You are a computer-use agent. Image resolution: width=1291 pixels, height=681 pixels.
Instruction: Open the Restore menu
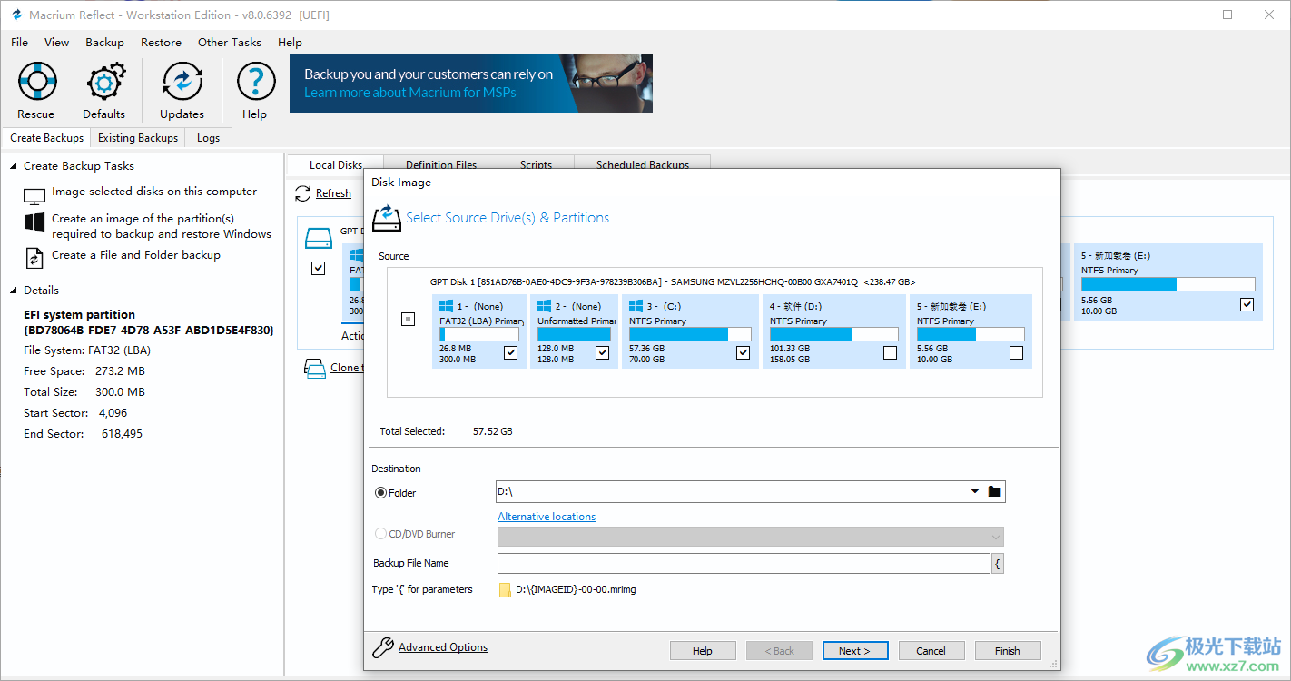162,43
